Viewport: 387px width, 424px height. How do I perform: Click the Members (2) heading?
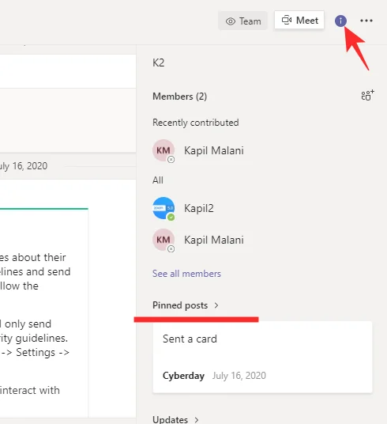(x=179, y=97)
